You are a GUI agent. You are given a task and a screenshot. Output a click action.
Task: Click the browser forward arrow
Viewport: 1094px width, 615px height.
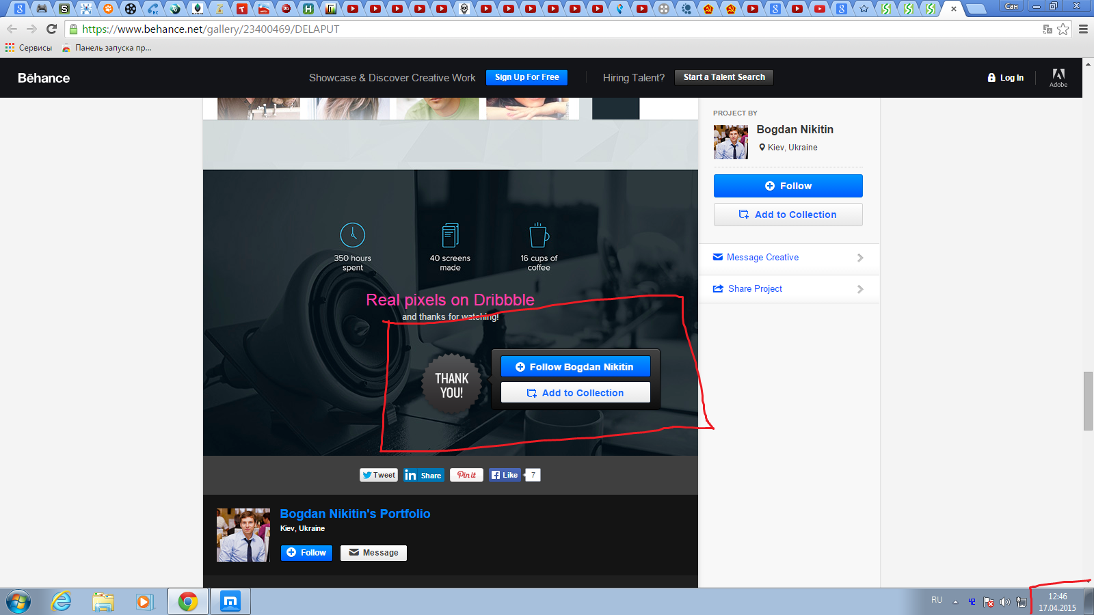(31, 29)
